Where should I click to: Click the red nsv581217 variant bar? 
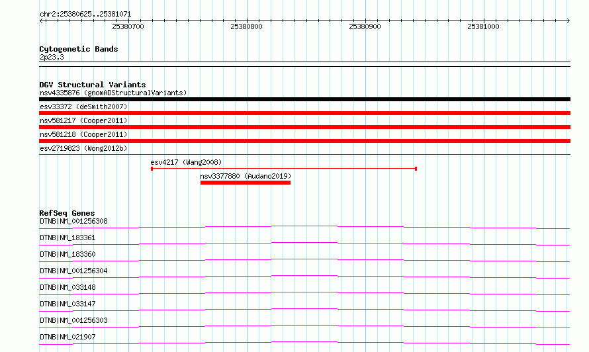[x=304, y=127]
